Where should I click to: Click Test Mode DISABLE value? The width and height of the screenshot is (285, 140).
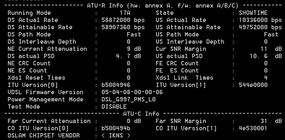114,106
